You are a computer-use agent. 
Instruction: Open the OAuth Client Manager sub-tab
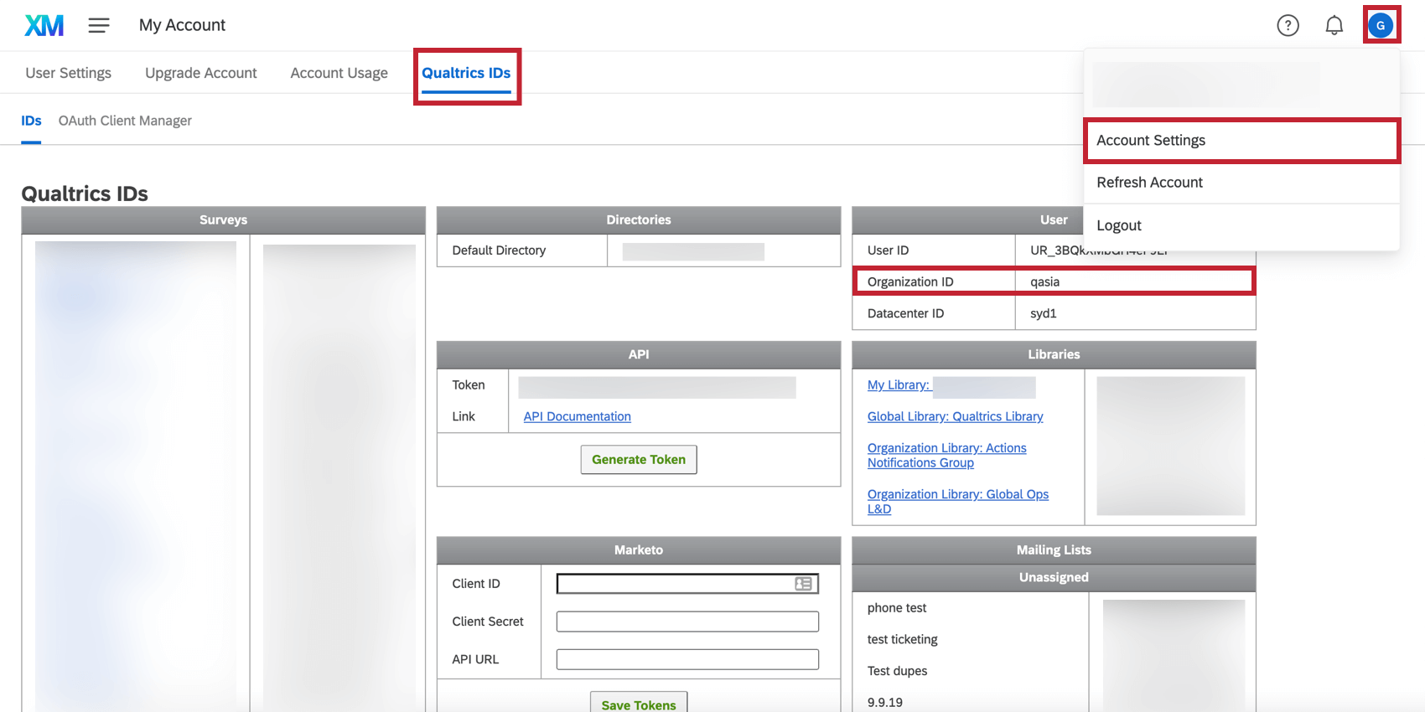125,121
